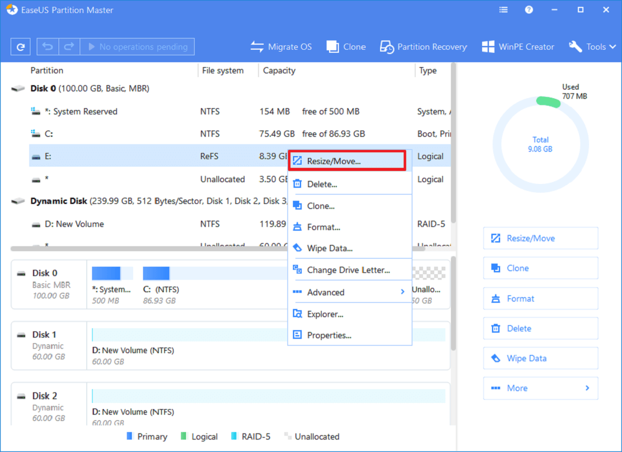Choose Delete... from the context menu
Screen dimensions: 622x452
350,184
